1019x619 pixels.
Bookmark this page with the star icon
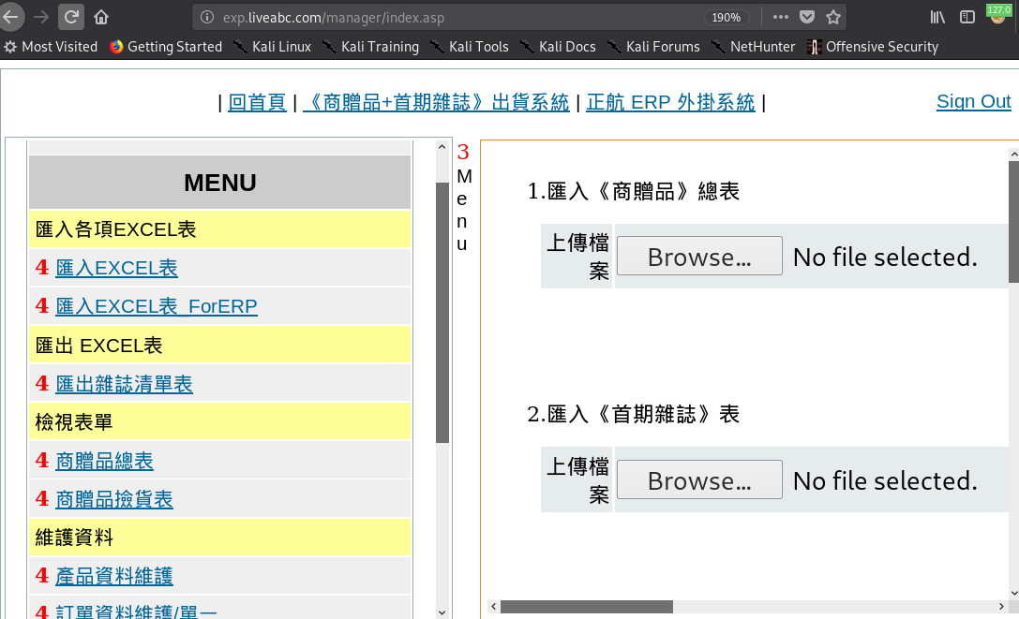[833, 17]
